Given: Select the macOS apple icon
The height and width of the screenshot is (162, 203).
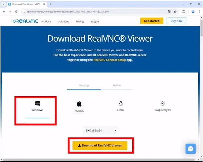Looking at the screenshot, I should [x=79, y=104].
